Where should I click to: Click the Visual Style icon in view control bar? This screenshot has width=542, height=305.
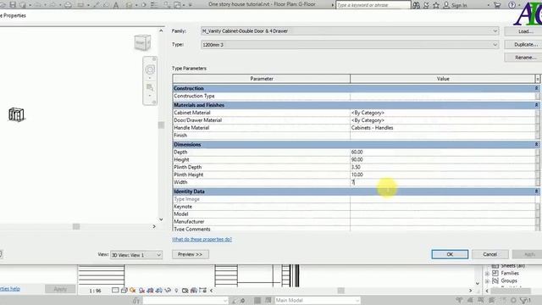(x=124, y=291)
